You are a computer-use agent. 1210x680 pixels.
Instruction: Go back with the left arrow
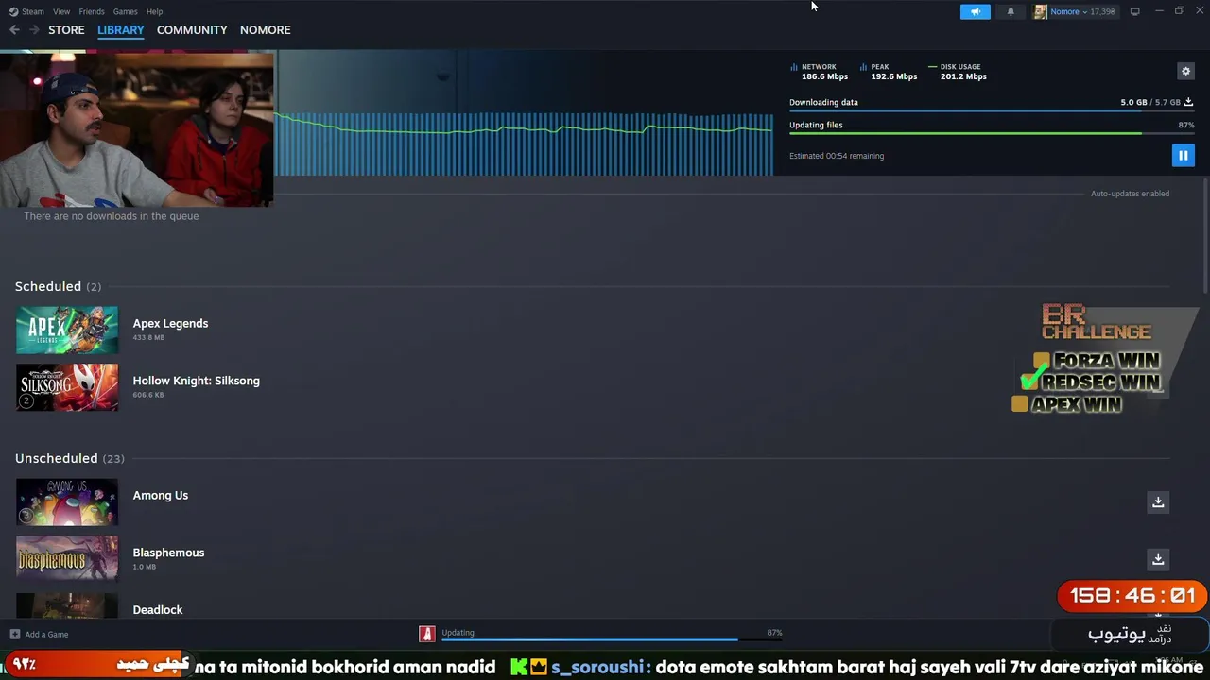click(x=14, y=30)
